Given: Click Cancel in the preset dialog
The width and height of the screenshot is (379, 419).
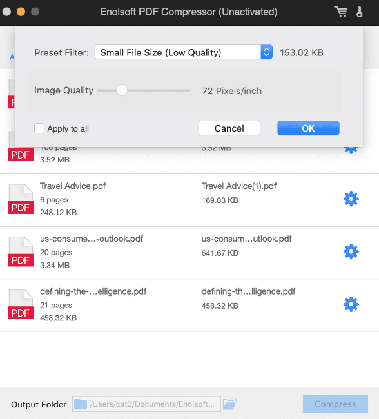Looking at the screenshot, I should point(229,128).
